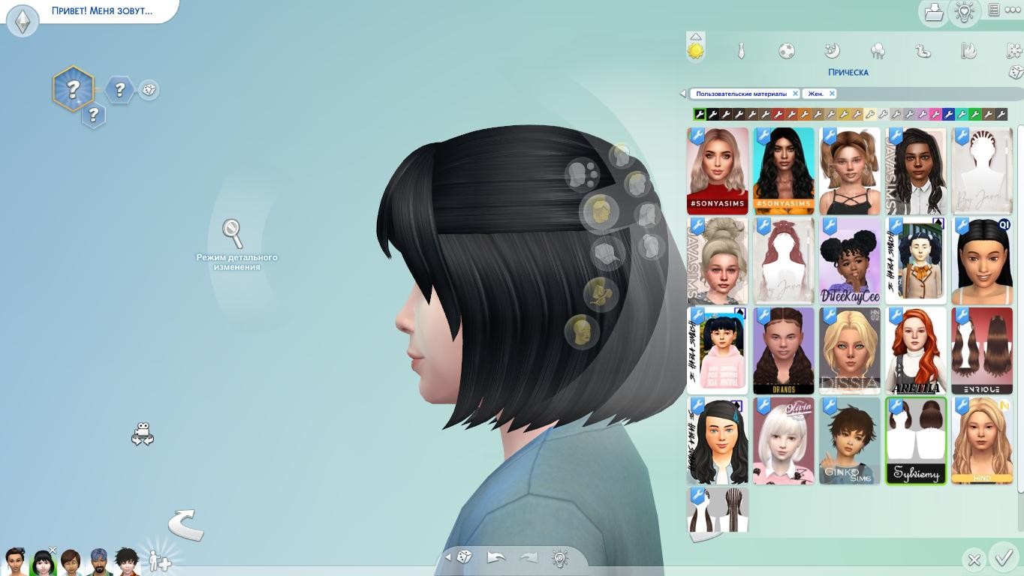The height and width of the screenshot is (576, 1024).
Task: Click the camera view toggle icon
Action: click(x=142, y=433)
